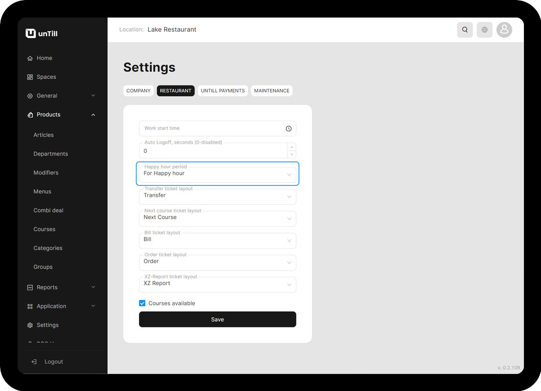Screen dimensions: 541x391
Task: Uncheck the Courses available checkbox
Action: (x=142, y=303)
